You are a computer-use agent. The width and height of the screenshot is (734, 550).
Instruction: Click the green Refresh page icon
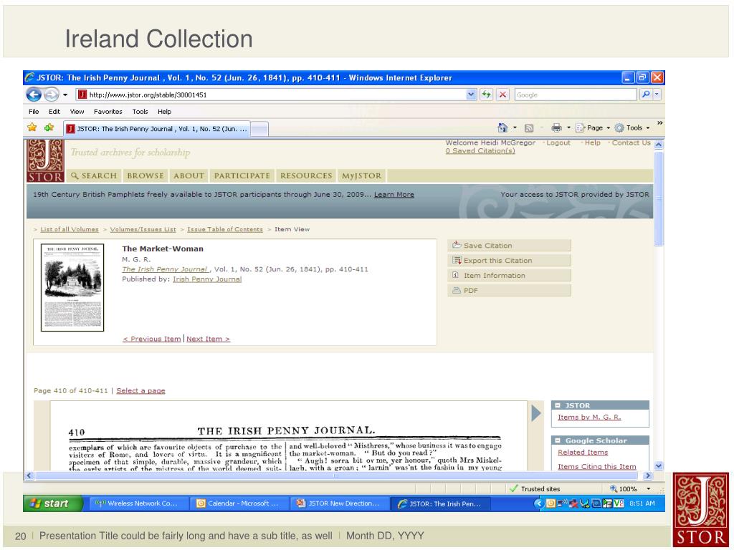tap(487, 95)
